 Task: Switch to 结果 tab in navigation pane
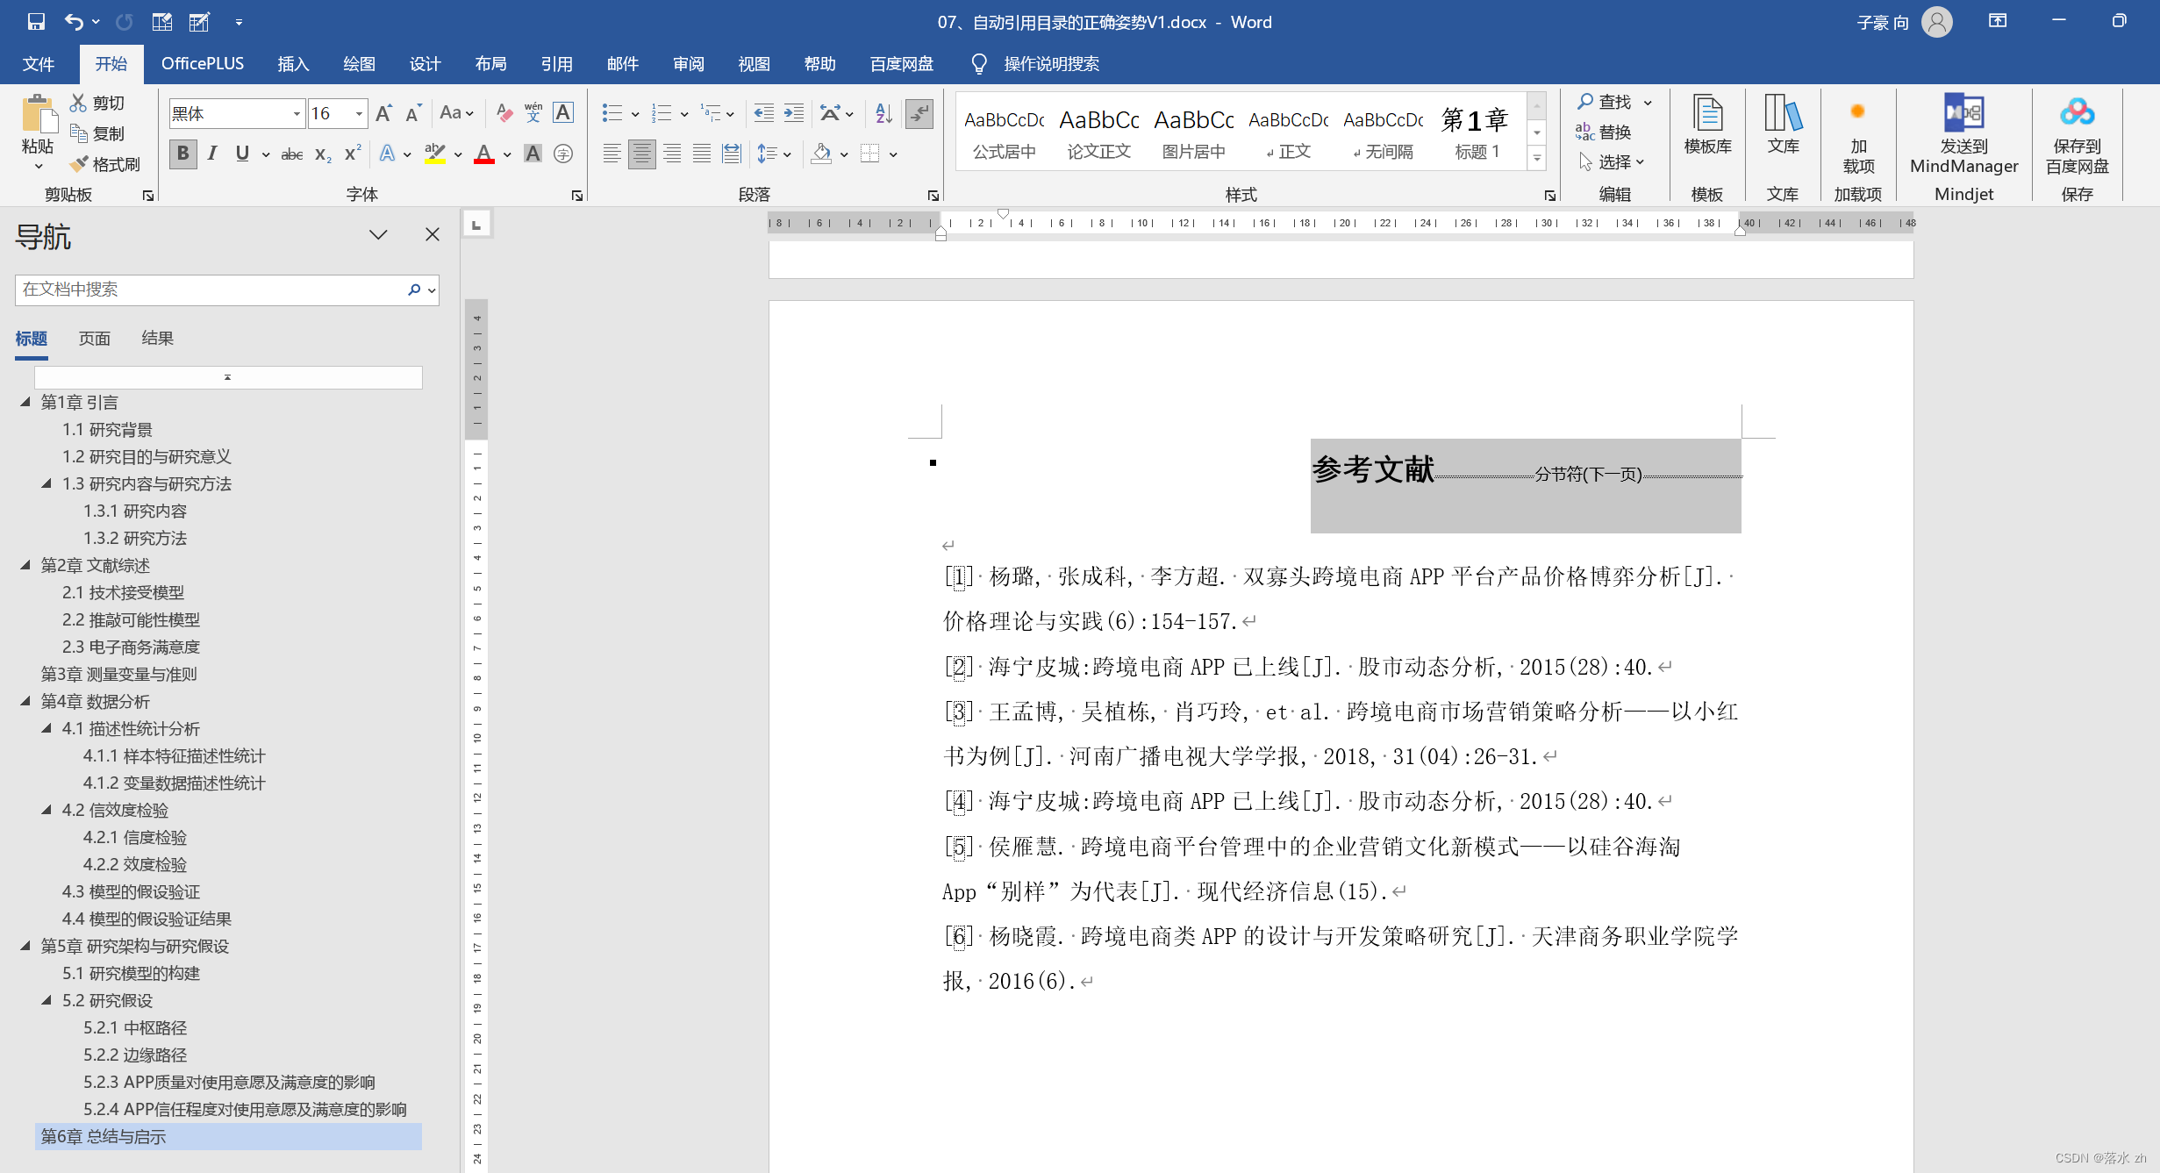[x=157, y=339]
